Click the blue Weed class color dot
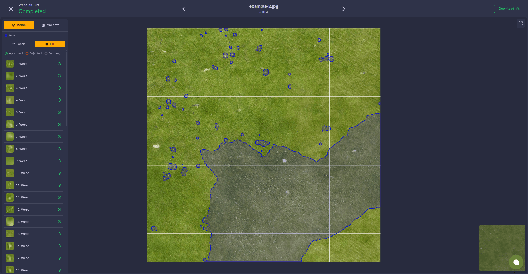The height and width of the screenshot is (274, 528). click(x=6, y=35)
